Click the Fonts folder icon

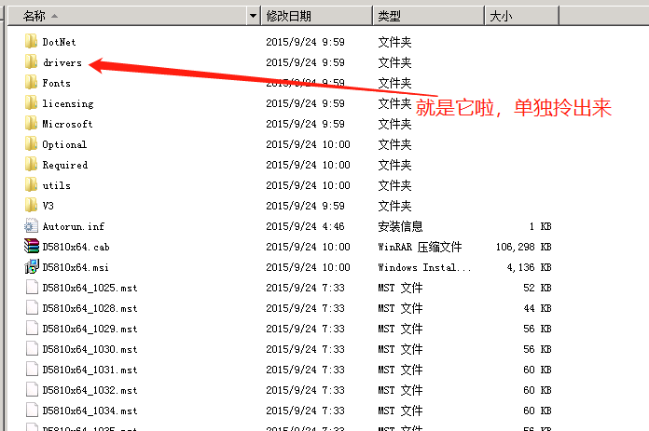[x=31, y=83]
